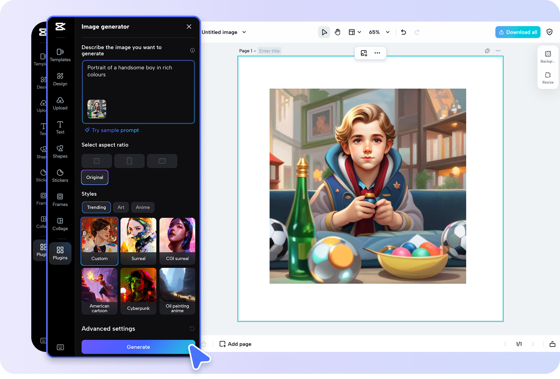The height and width of the screenshot is (379, 560).
Task: Click the image prompt description text box
Action: (x=138, y=92)
